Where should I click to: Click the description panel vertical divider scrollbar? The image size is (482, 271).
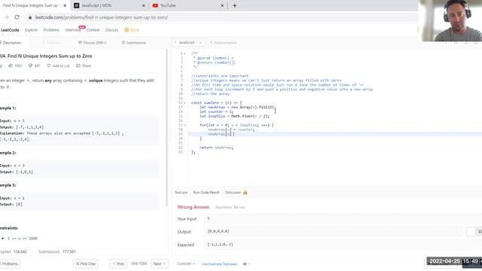[x=167, y=127]
